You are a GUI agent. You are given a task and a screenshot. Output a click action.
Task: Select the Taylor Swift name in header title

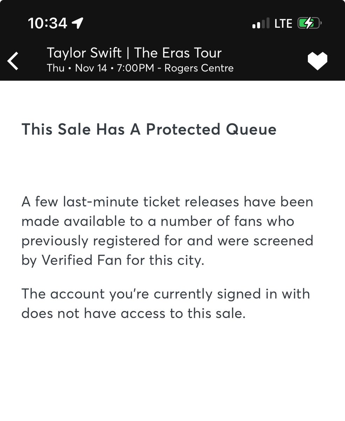pyautogui.click(x=84, y=53)
